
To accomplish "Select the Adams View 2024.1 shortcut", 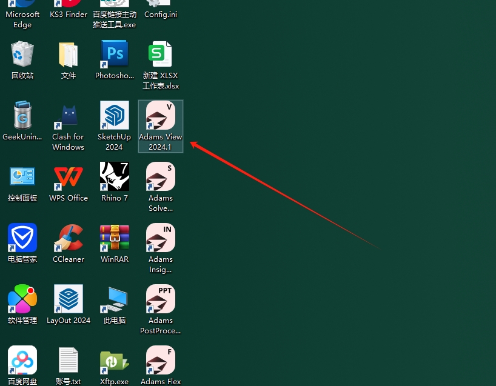I will 161,116.
